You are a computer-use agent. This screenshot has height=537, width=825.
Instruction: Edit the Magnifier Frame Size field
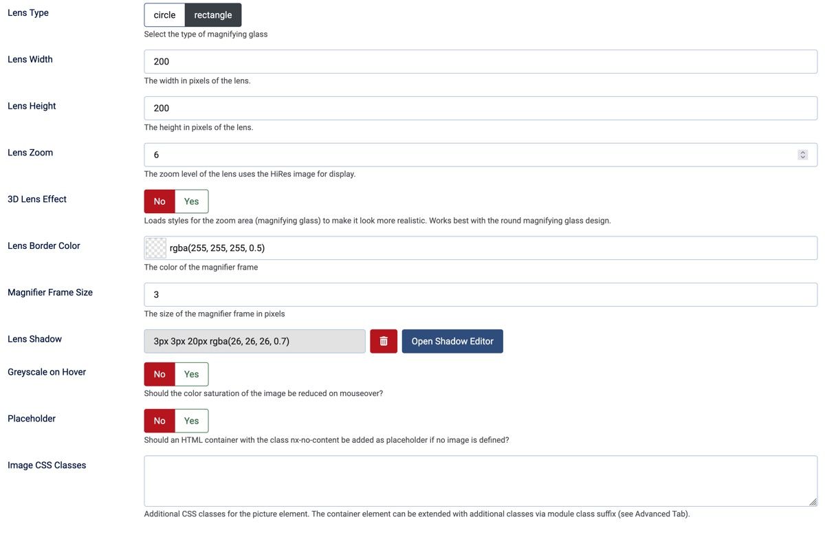point(480,294)
